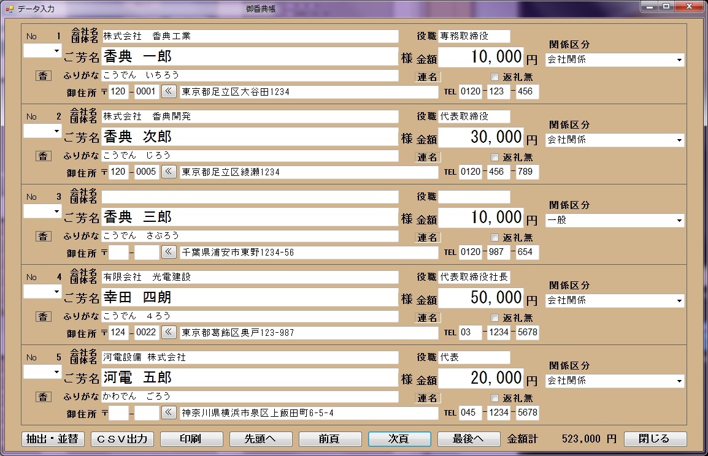The width and height of the screenshot is (708, 456).
Task: Click the 香 button for record 1
Action: pyautogui.click(x=42, y=75)
